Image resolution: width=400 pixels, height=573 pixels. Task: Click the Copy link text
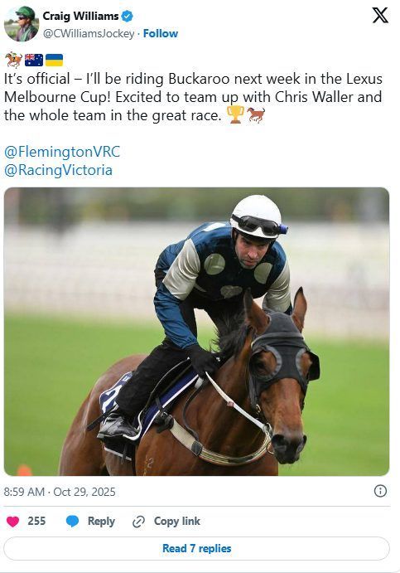click(x=177, y=521)
